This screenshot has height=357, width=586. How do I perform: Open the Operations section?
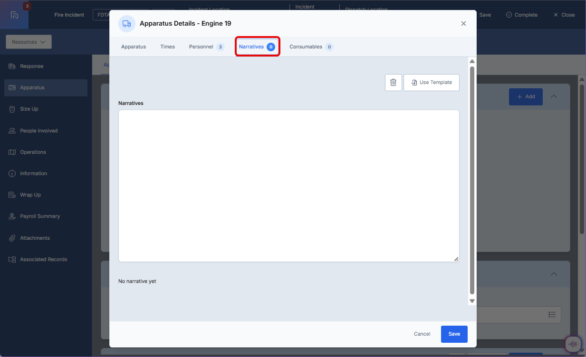coord(46,152)
